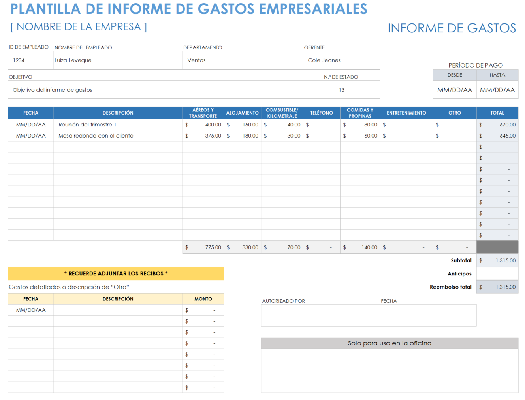Select the date cell of the Mesa redonda row
Screen dimensions: 525x400
pyautogui.click(x=31, y=136)
